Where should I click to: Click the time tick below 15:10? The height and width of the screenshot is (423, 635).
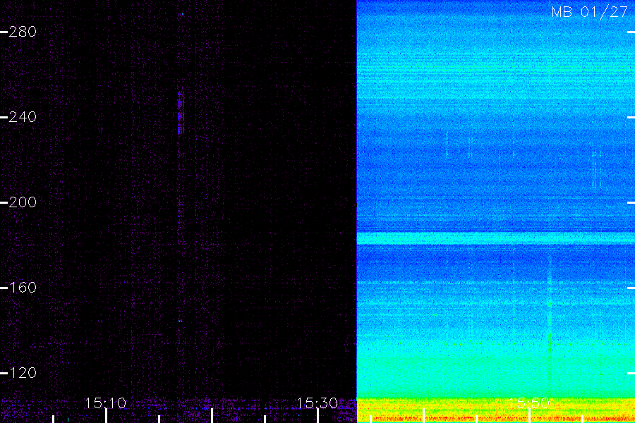click(106, 416)
